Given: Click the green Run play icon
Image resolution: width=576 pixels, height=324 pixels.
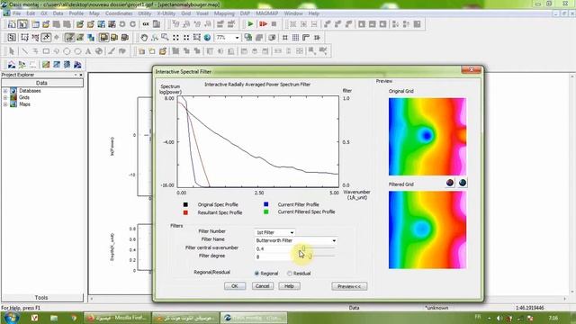Looking at the screenshot, I should tap(250, 24).
